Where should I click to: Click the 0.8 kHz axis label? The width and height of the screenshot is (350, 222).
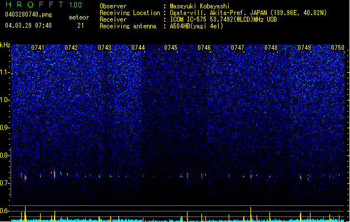click(x=5, y=155)
